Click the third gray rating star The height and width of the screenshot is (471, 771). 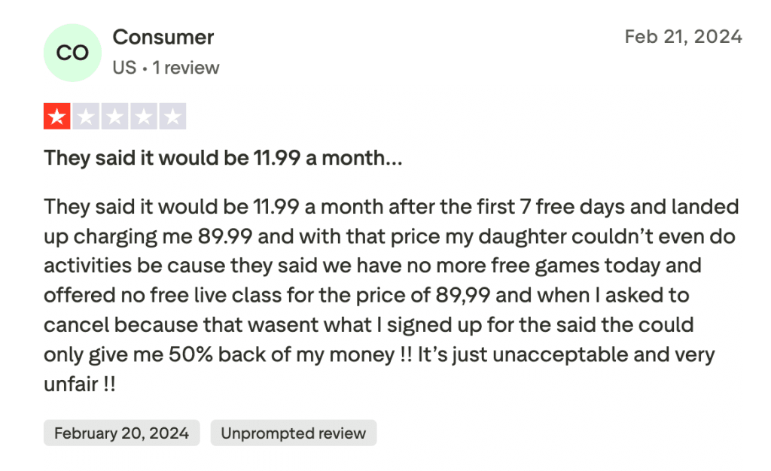click(114, 117)
